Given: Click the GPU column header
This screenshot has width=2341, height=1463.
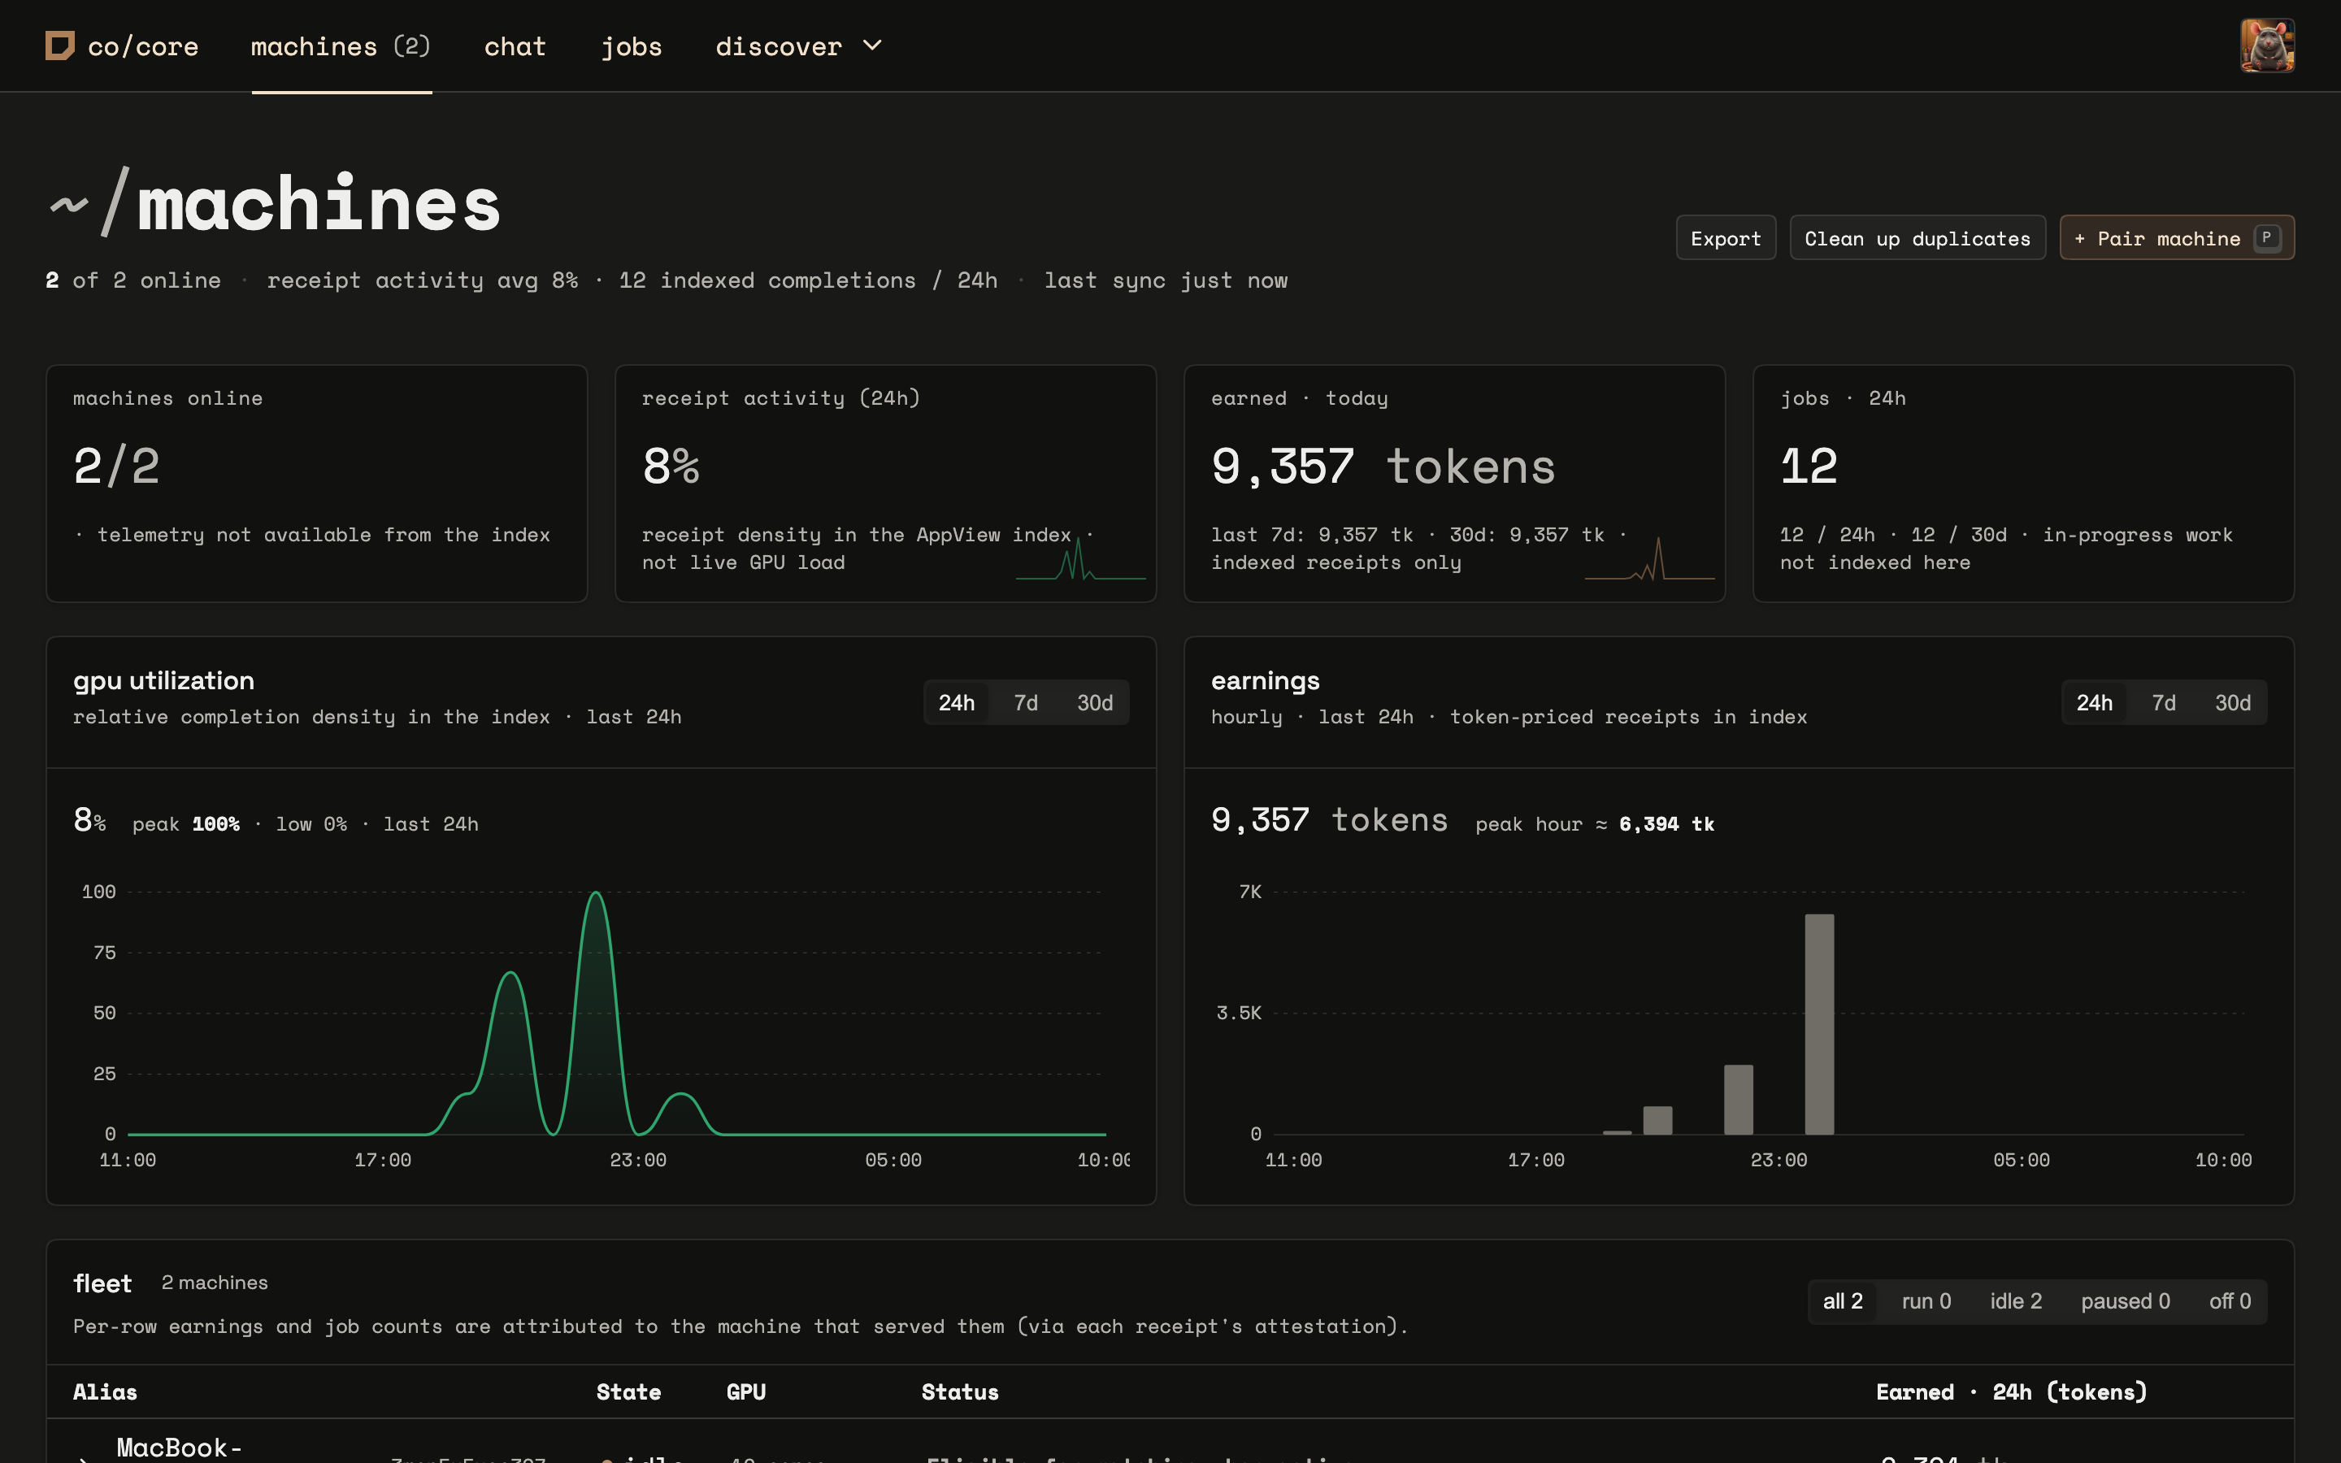Looking at the screenshot, I should coord(746,1392).
